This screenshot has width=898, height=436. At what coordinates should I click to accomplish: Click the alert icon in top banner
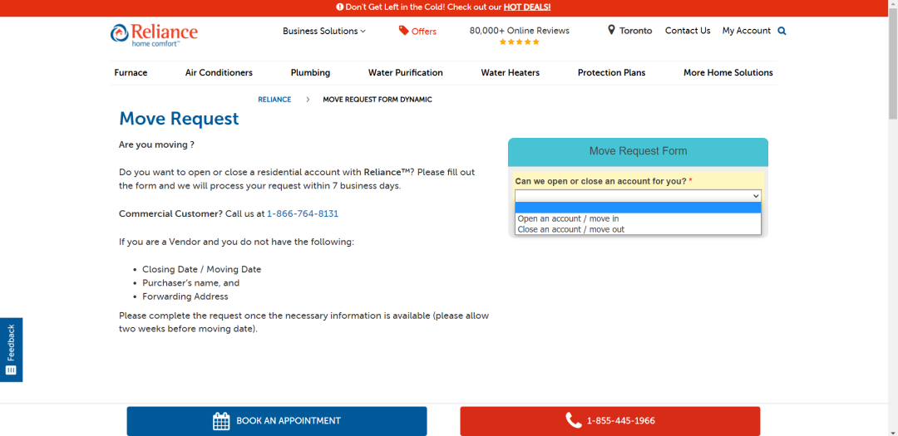(339, 7)
